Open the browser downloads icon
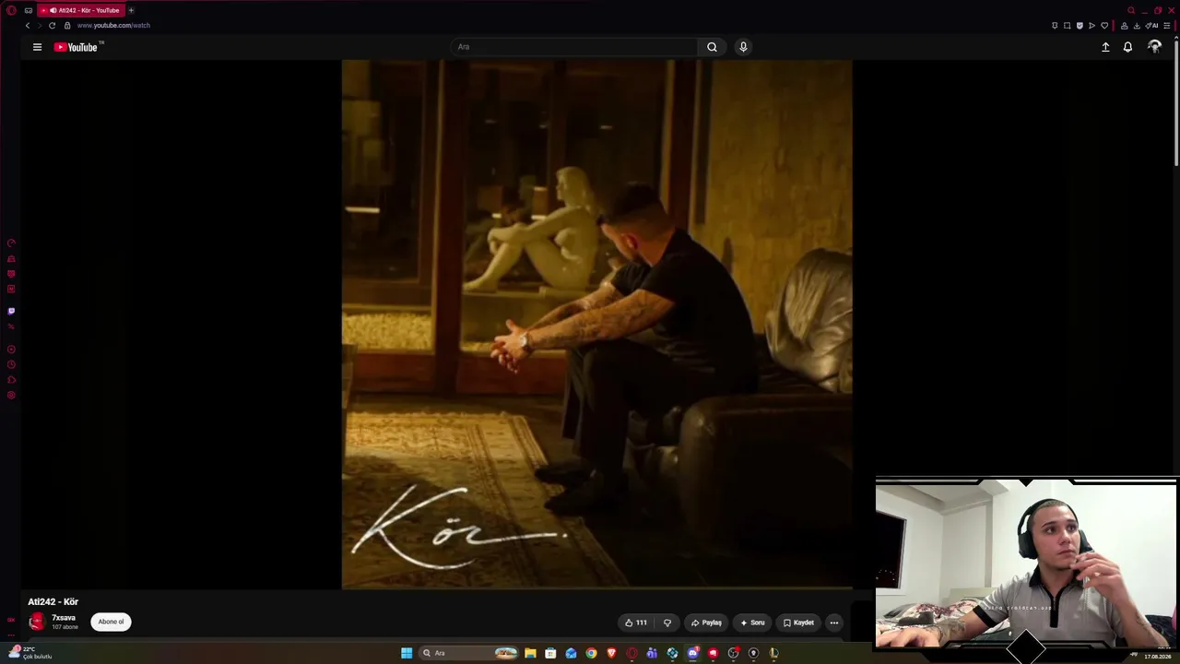This screenshot has width=1180, height=664. tap(1137, 26)
